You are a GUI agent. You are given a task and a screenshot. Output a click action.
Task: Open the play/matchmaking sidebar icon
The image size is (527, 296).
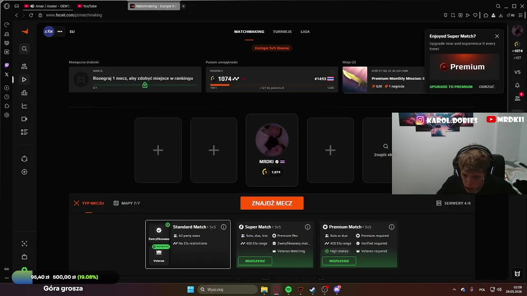(24, 79)
